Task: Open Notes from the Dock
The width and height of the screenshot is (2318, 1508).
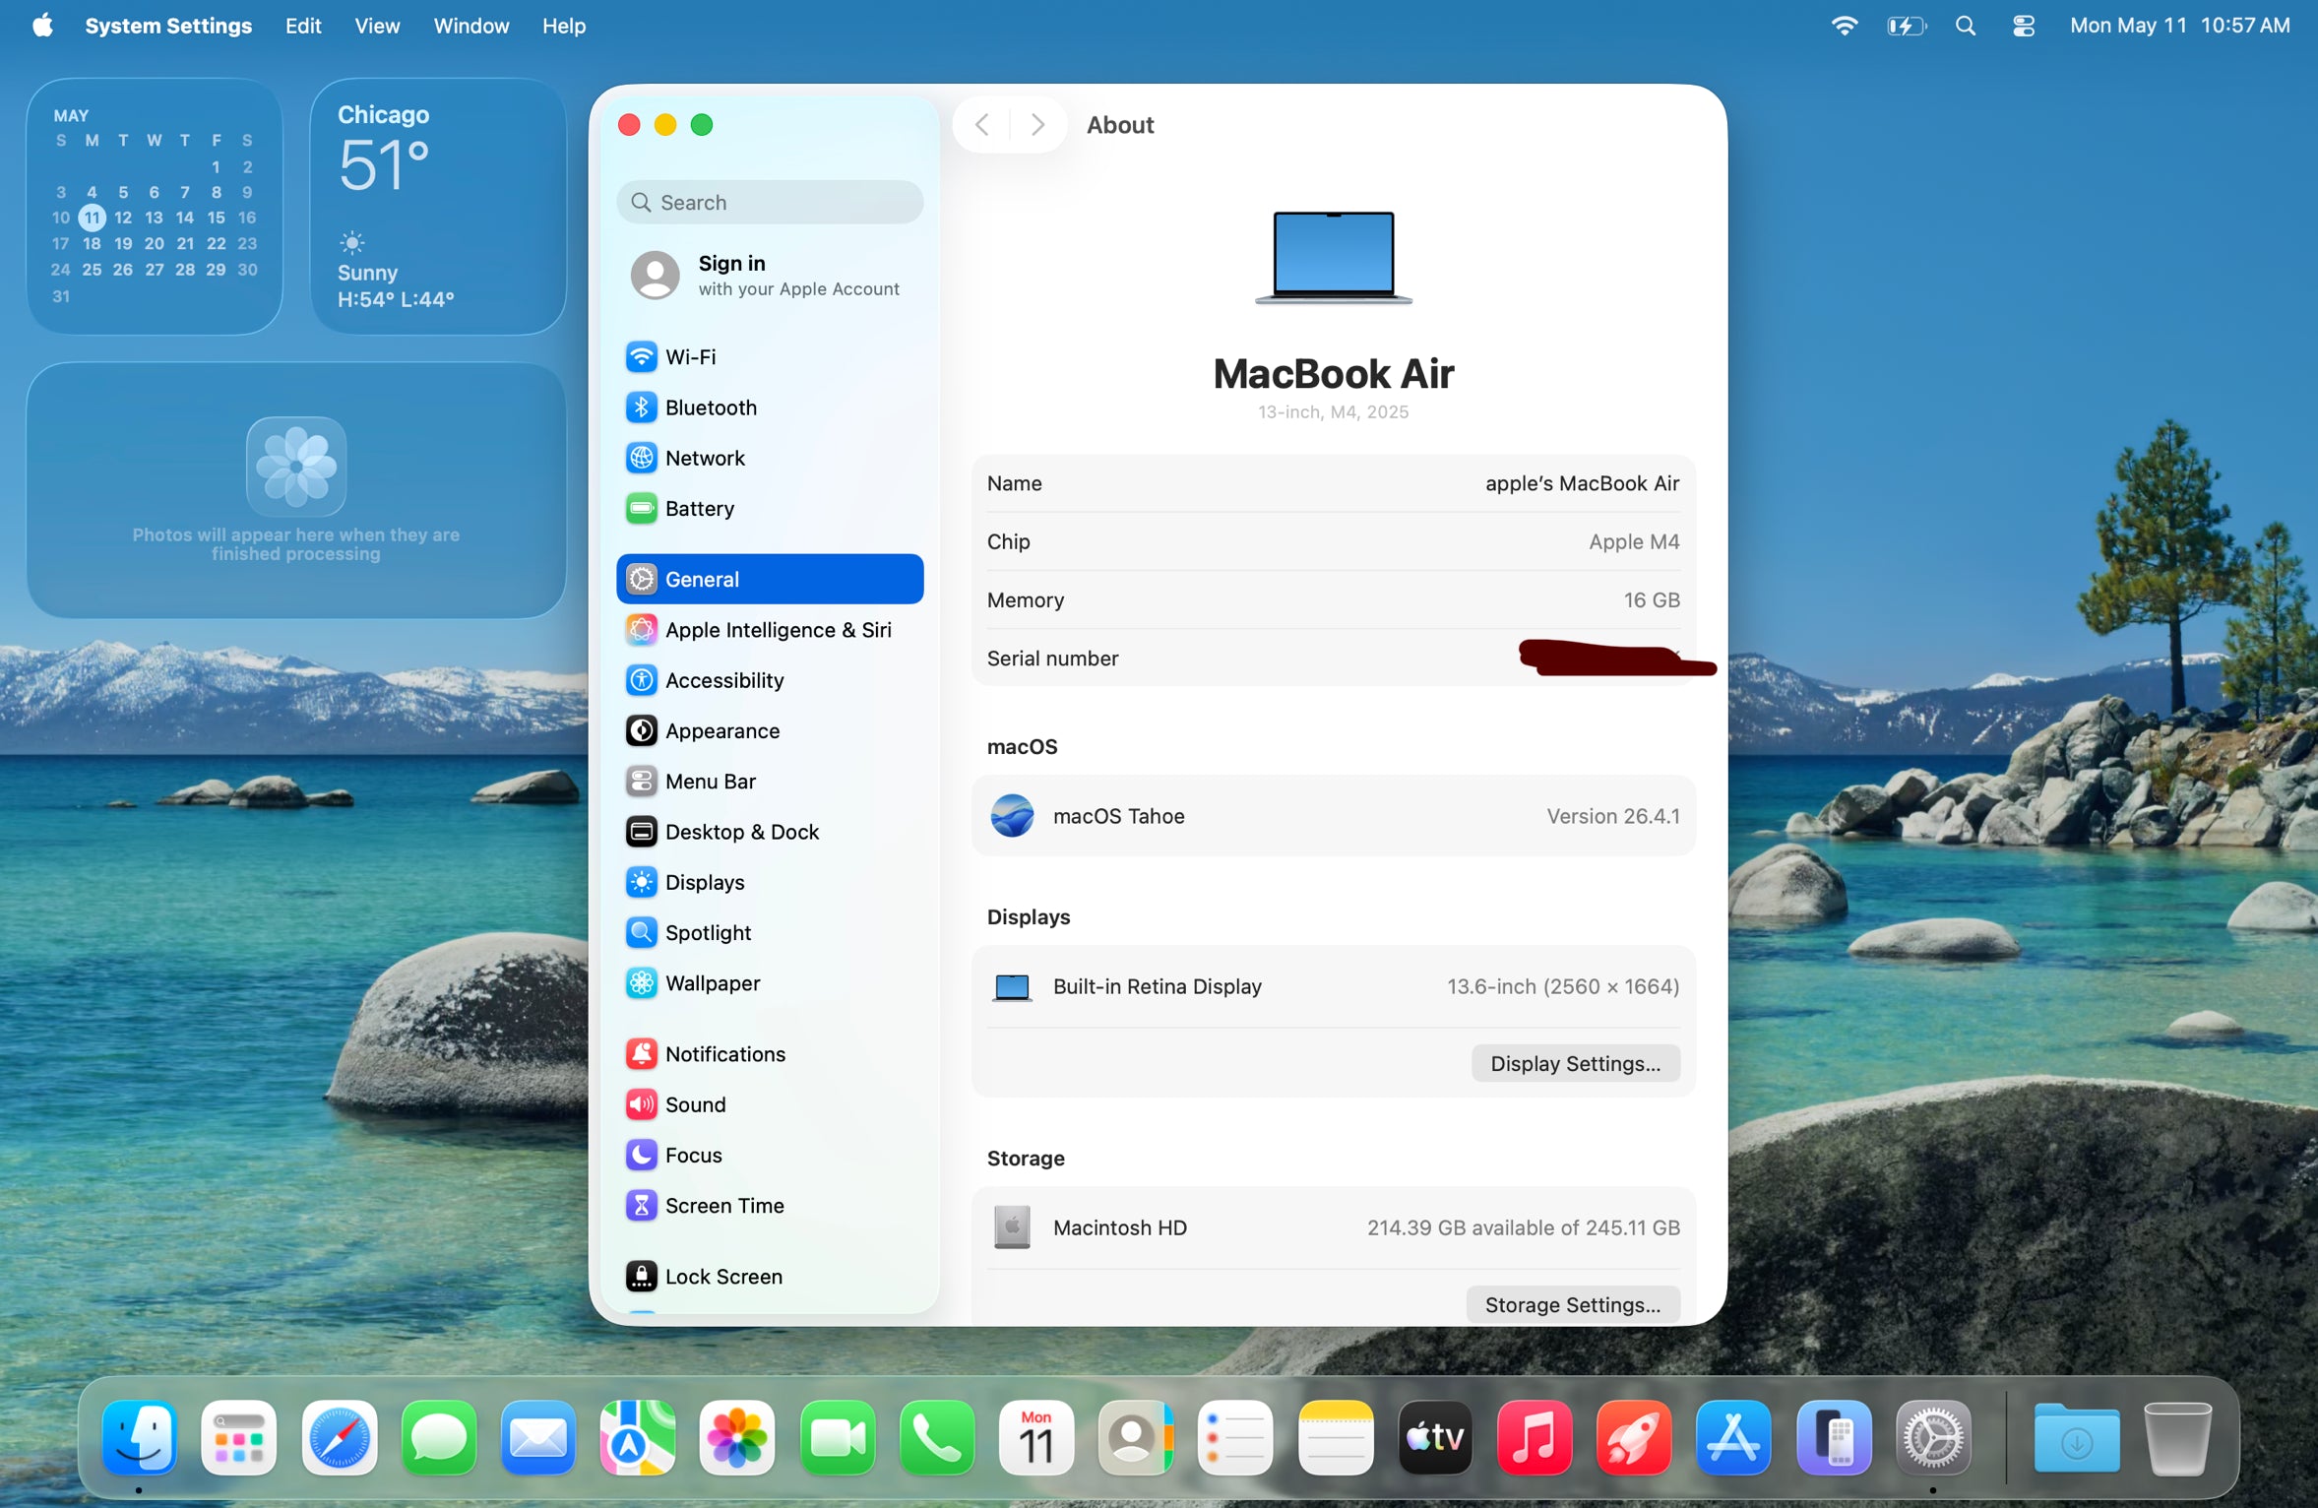Action: click(1336, 1437)
